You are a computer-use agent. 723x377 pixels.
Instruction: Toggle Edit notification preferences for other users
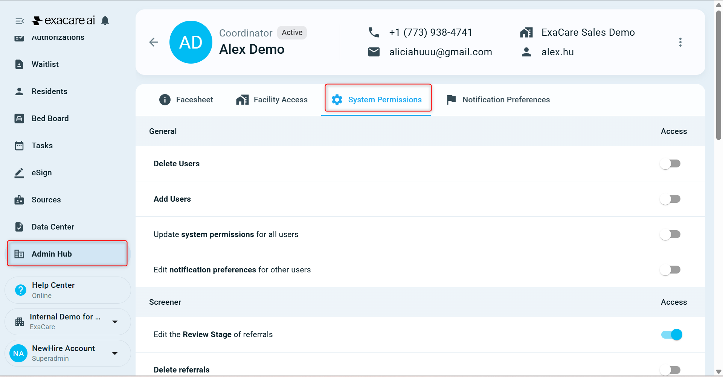click(x=670, y=270)
